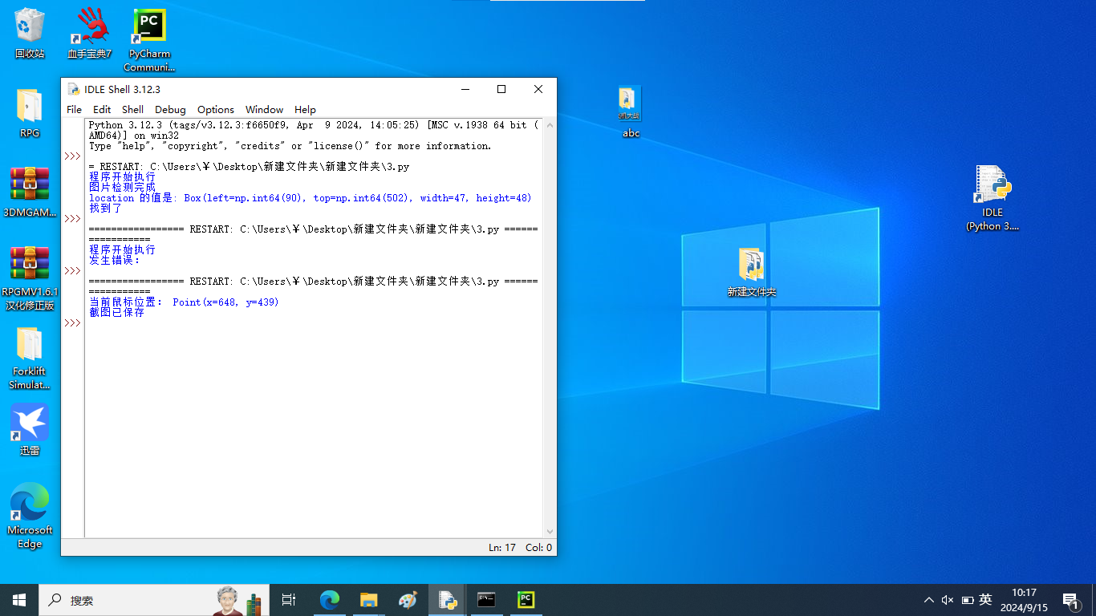Open the PyCharm Community desktop shortcut
The height and width of the screenshot is (616, 1096).
coord(149,39)
